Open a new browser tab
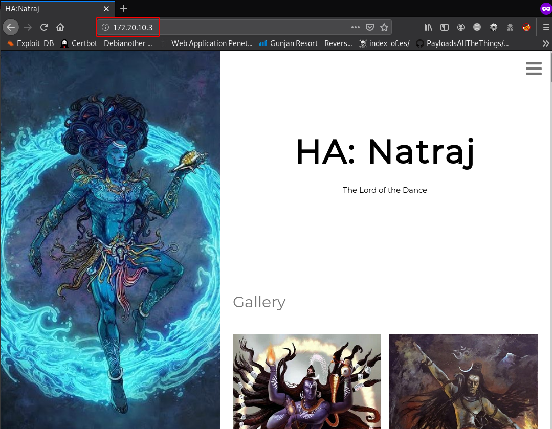 pos(124,8)
